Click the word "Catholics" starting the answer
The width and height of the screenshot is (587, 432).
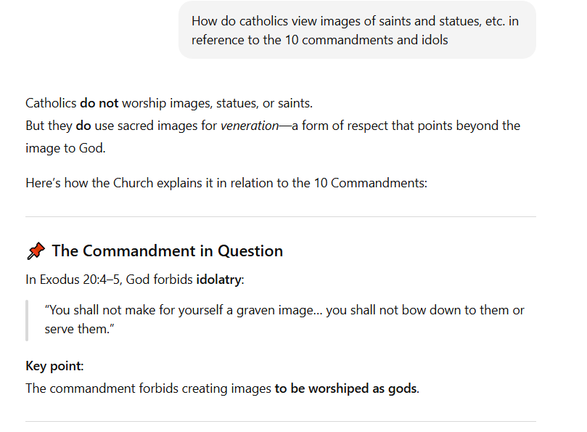coord(51,103)
